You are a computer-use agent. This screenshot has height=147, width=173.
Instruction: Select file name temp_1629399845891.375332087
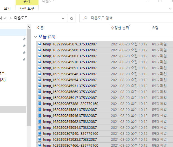[70, 68]
